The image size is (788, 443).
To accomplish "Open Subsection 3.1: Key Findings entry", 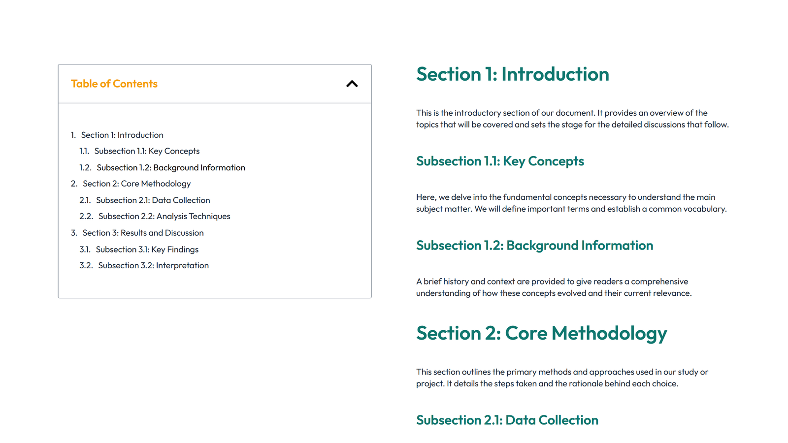I will tap(147, 249).
